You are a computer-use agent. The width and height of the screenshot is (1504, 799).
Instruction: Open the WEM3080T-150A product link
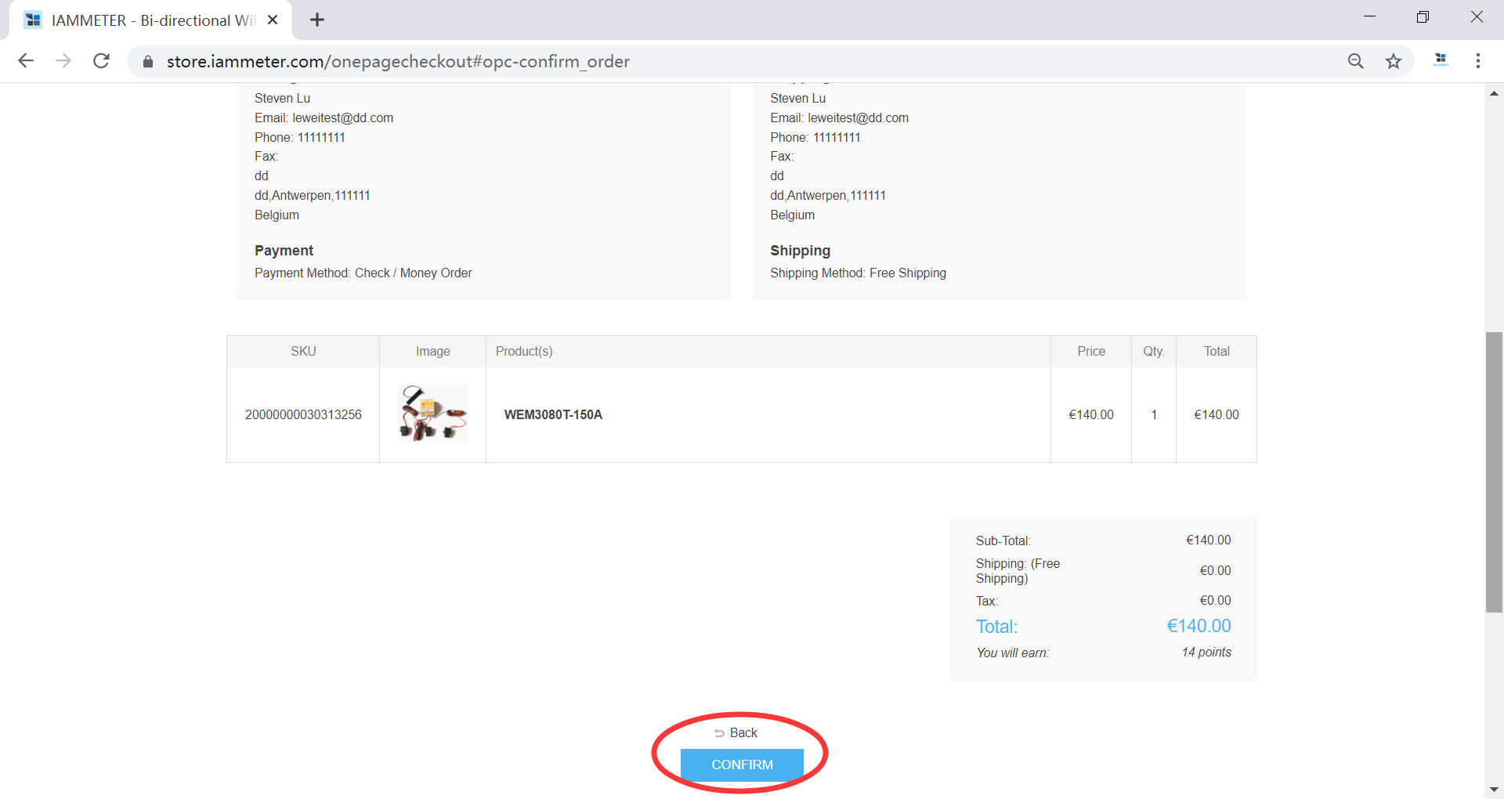pyautogui.click(x=553, y=414)
